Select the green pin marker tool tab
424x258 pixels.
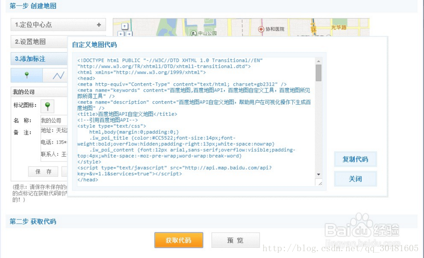(26, 75)
